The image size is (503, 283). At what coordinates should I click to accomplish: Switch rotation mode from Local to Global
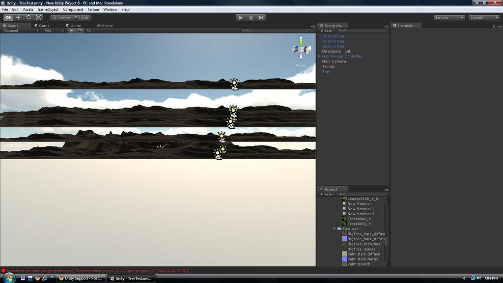coord(83,17)
